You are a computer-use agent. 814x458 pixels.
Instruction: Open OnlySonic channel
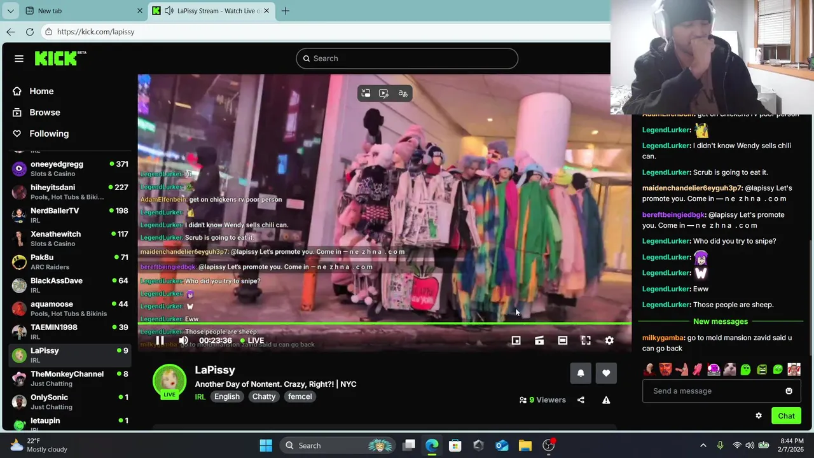coord(70,402)
